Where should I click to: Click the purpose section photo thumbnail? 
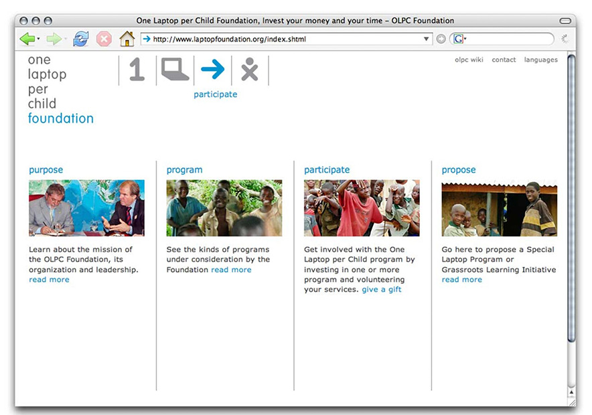[x=86, y=207]
